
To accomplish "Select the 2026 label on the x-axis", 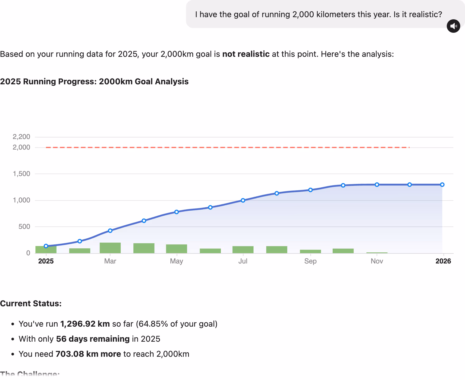I will click(x=444, y=261).
